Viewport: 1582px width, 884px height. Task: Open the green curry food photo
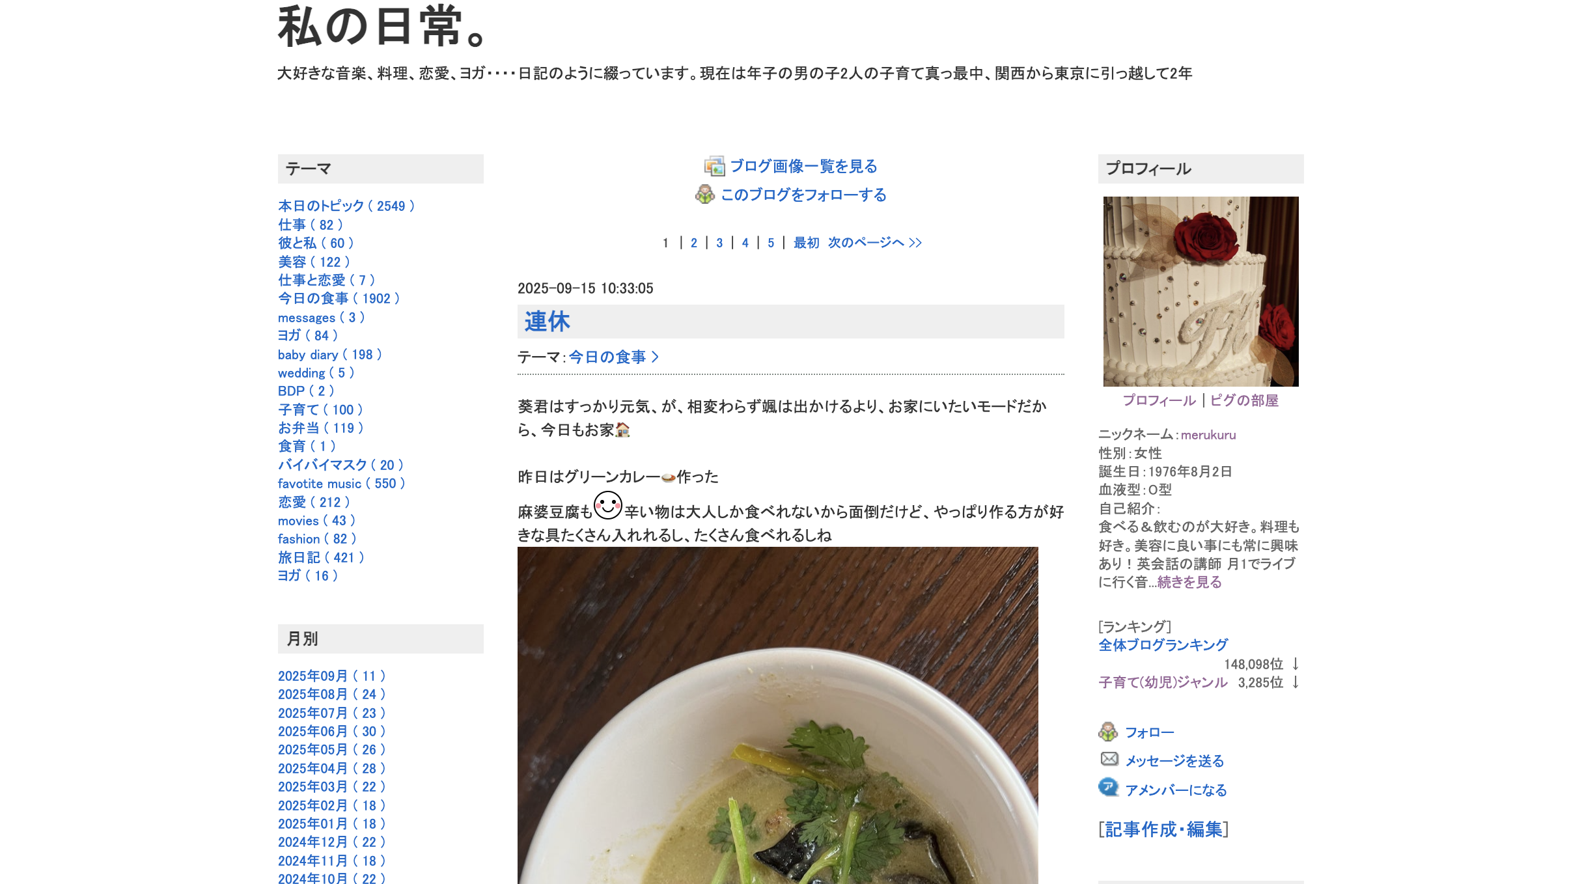click(x=777, y=715)
